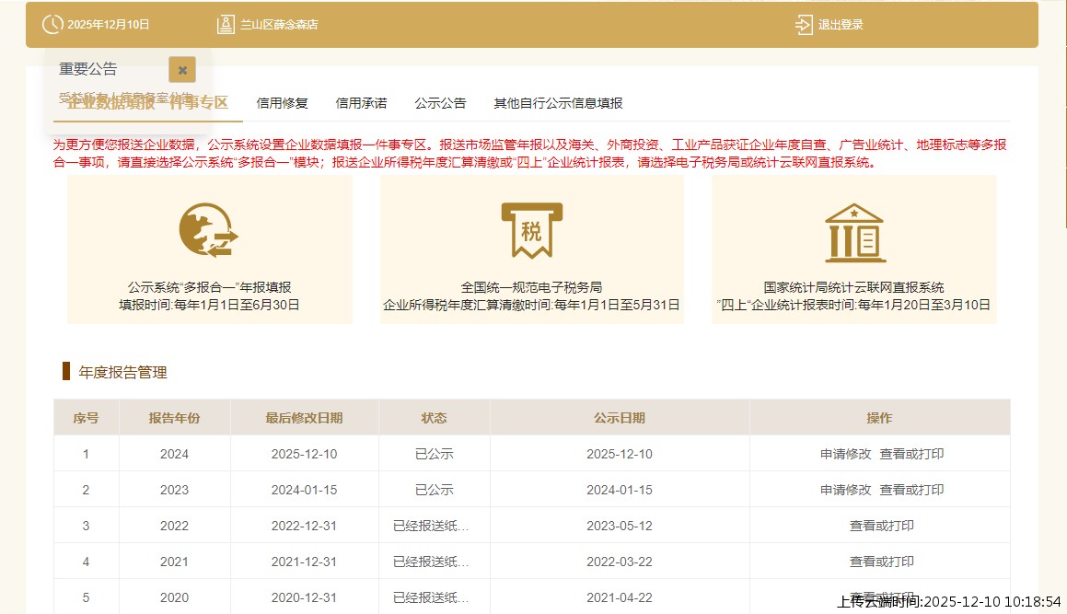Switch to the 信用修复 tab
Screen dimensions: 1067x614
pyautogui.click(x=283, y=103)
